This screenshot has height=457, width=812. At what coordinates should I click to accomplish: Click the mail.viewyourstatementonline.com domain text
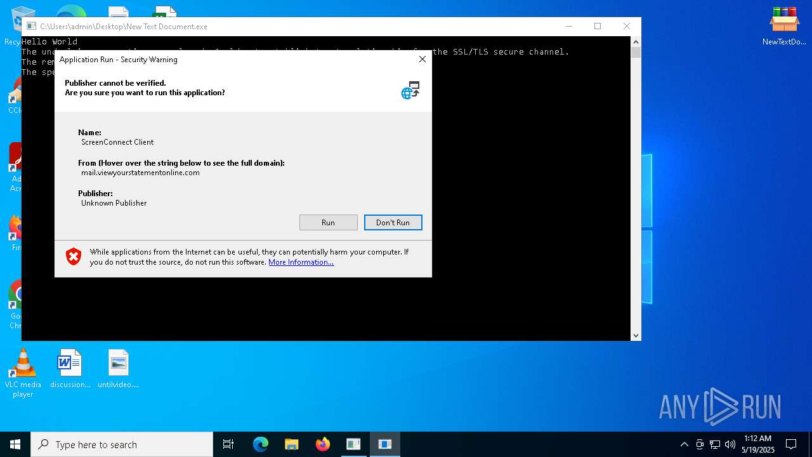140,173
